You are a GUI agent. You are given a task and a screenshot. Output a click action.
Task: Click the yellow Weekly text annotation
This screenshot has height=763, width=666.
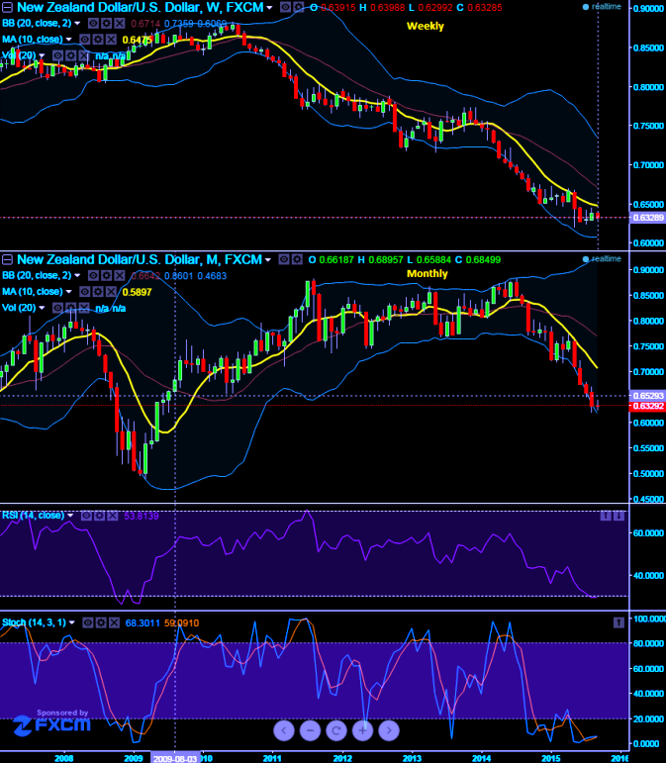tap(426, 27)
